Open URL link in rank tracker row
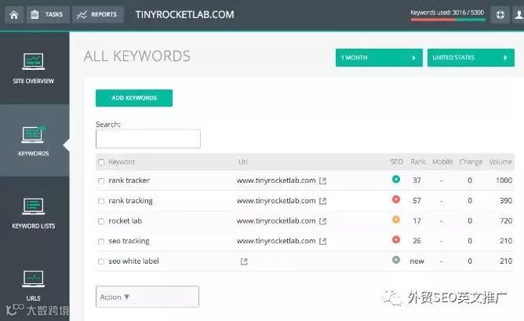Image resolution: width=524 pixels, height=321 pixels. coord(276,181)
